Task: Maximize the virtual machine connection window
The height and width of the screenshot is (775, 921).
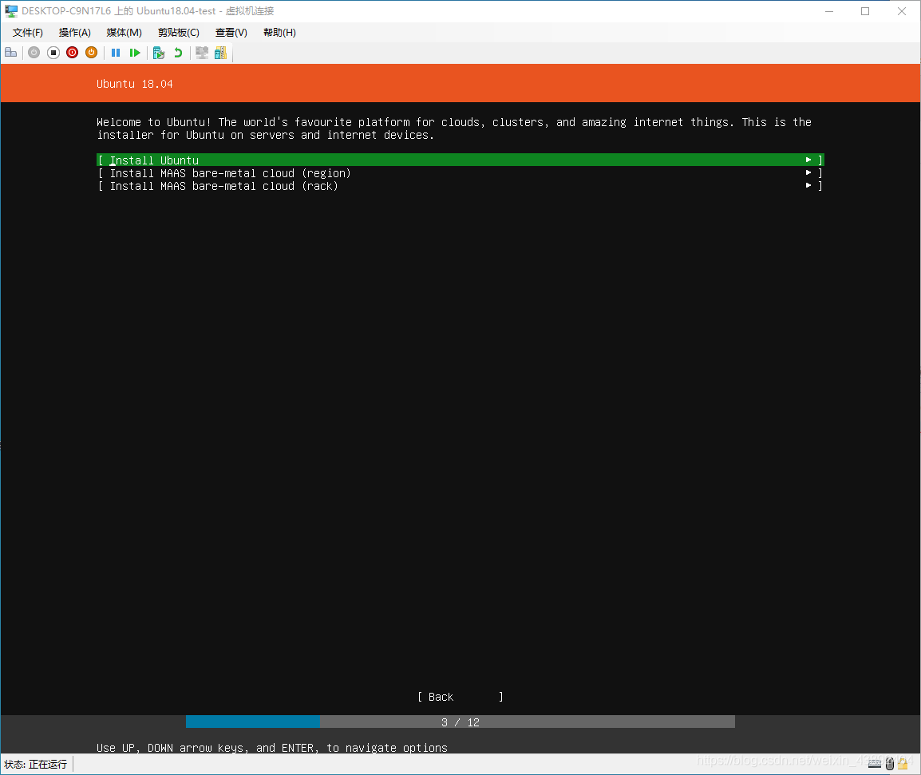Action: pos(865,11)
